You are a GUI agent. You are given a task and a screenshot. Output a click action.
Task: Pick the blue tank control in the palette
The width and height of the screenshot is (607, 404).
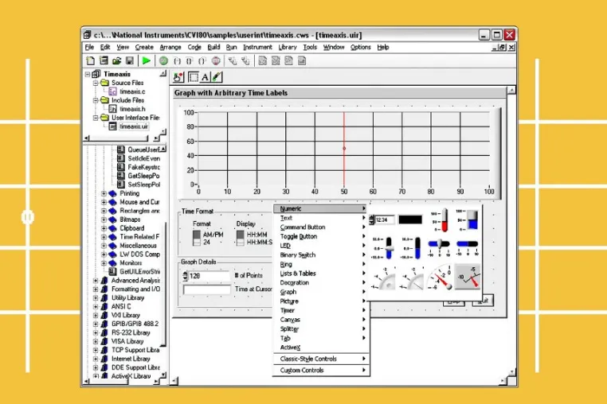point(468,220)
